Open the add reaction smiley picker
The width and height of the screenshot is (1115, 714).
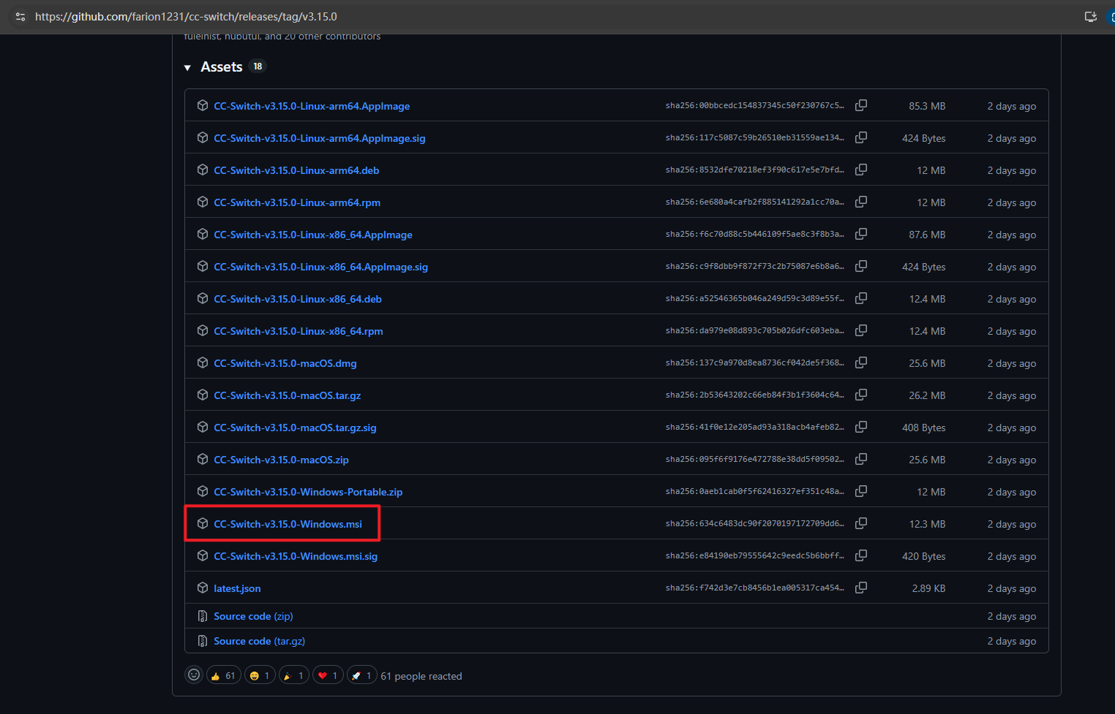click(194, 675)
